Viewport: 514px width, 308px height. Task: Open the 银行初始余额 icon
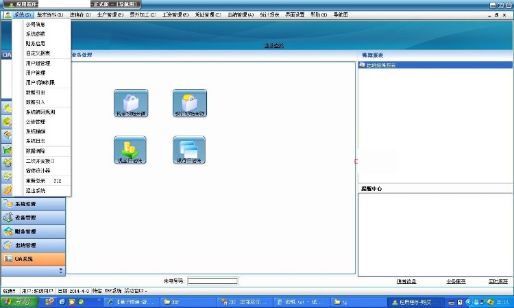(189, 103)
